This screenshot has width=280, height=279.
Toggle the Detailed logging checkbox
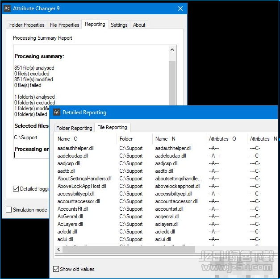(16, 189)
